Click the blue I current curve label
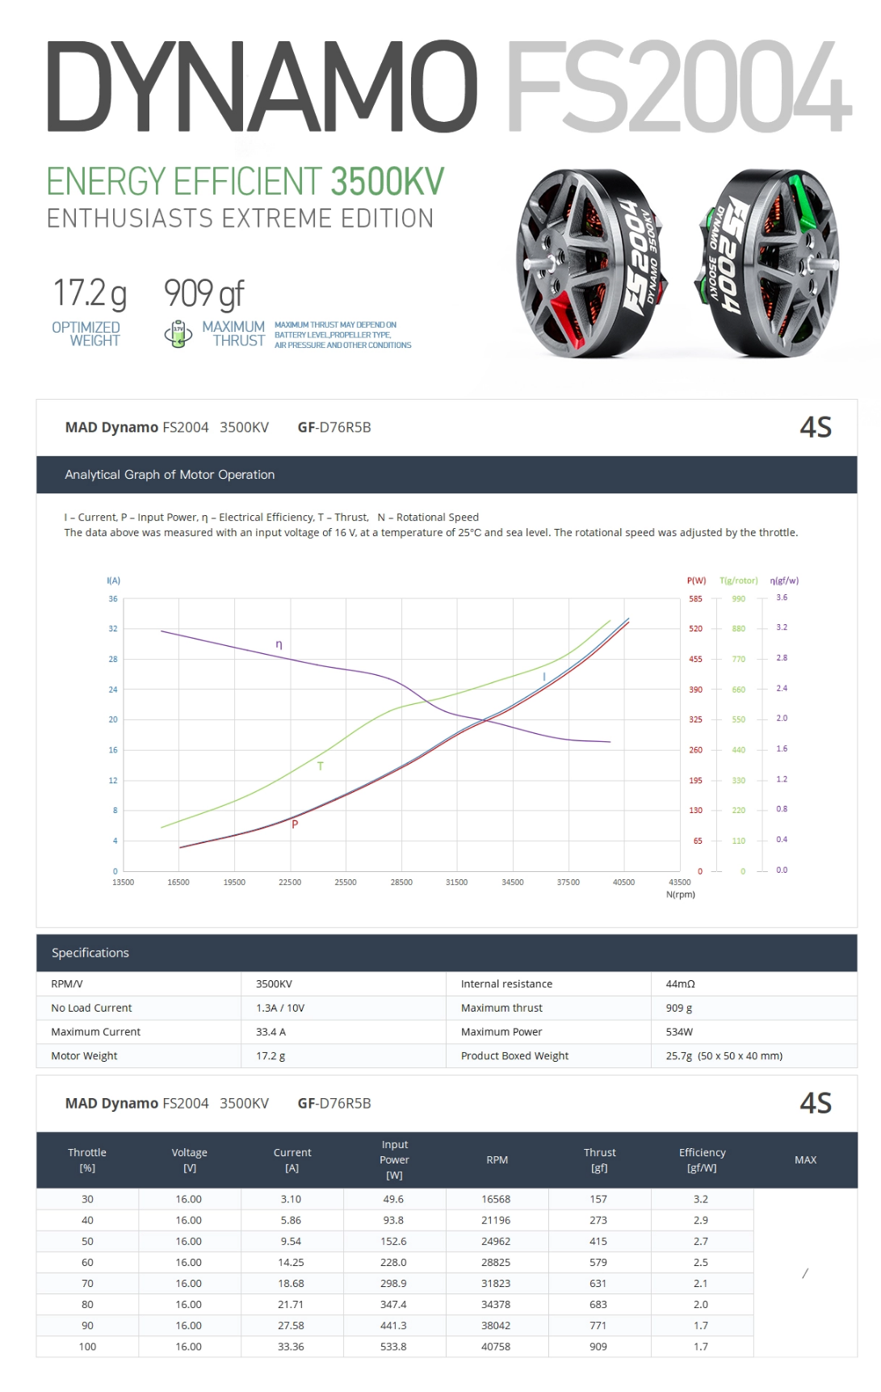Viewport: 881px width, 1392px height. click(544, 677)
